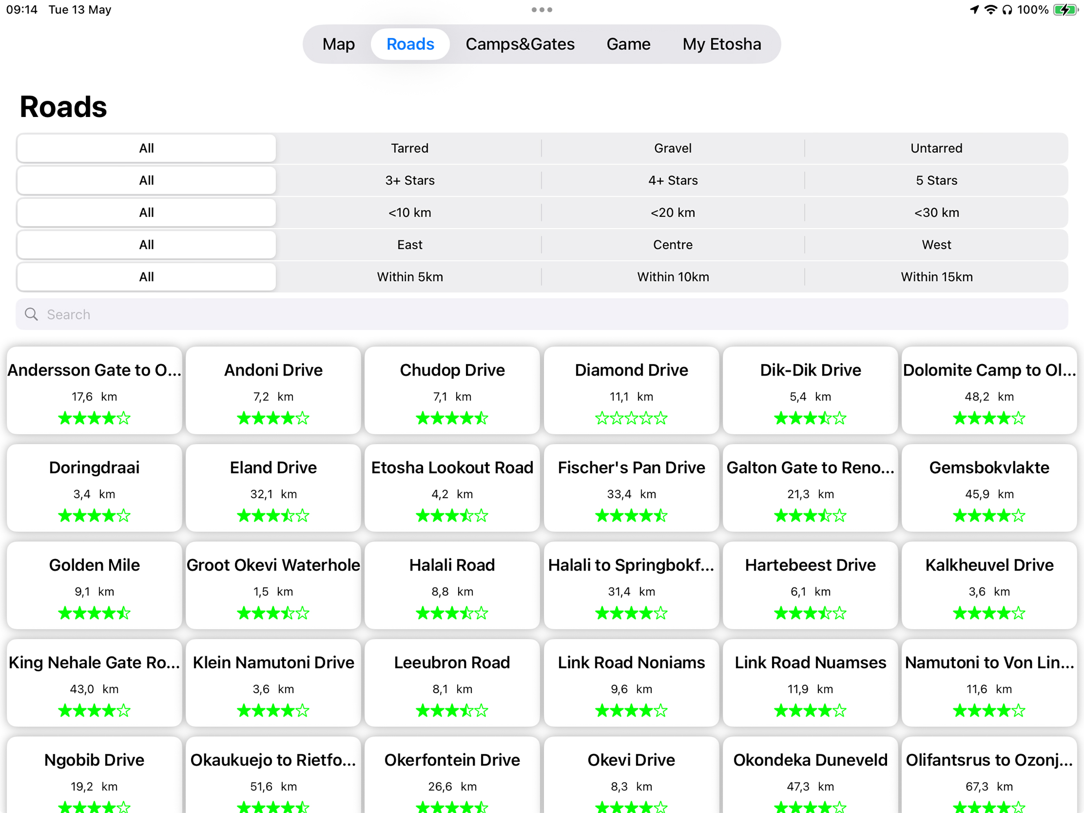Select All in the stars rating row
This screenshot has height=813, width=1084.
pyautogui.click(x=147, y=180)
